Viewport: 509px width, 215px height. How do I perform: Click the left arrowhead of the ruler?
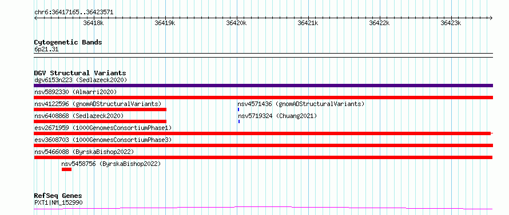[35, 18]
